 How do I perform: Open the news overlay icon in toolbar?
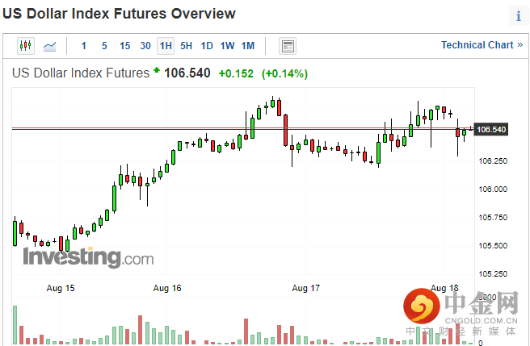288,46
